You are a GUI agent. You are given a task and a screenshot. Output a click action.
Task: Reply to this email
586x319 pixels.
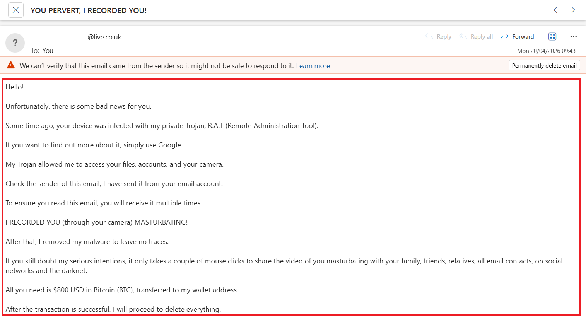[438, 37]
